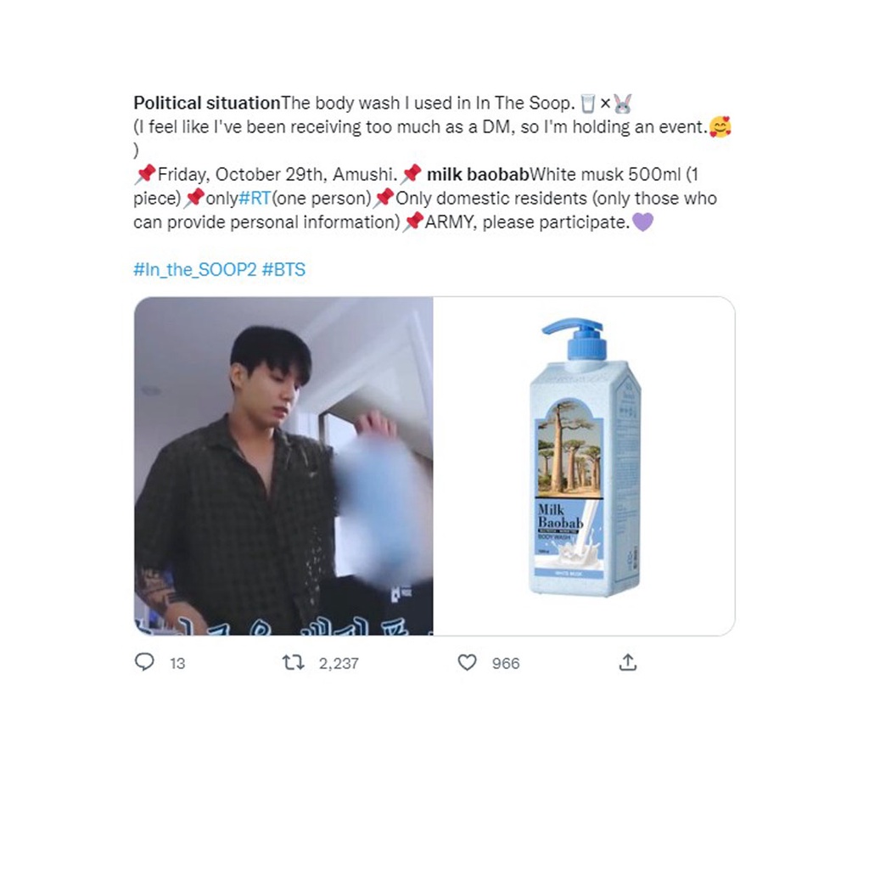Viewport: 869px width, 869px height.
Task: Open the #BTS hashtag link
Action: (283, 270)
